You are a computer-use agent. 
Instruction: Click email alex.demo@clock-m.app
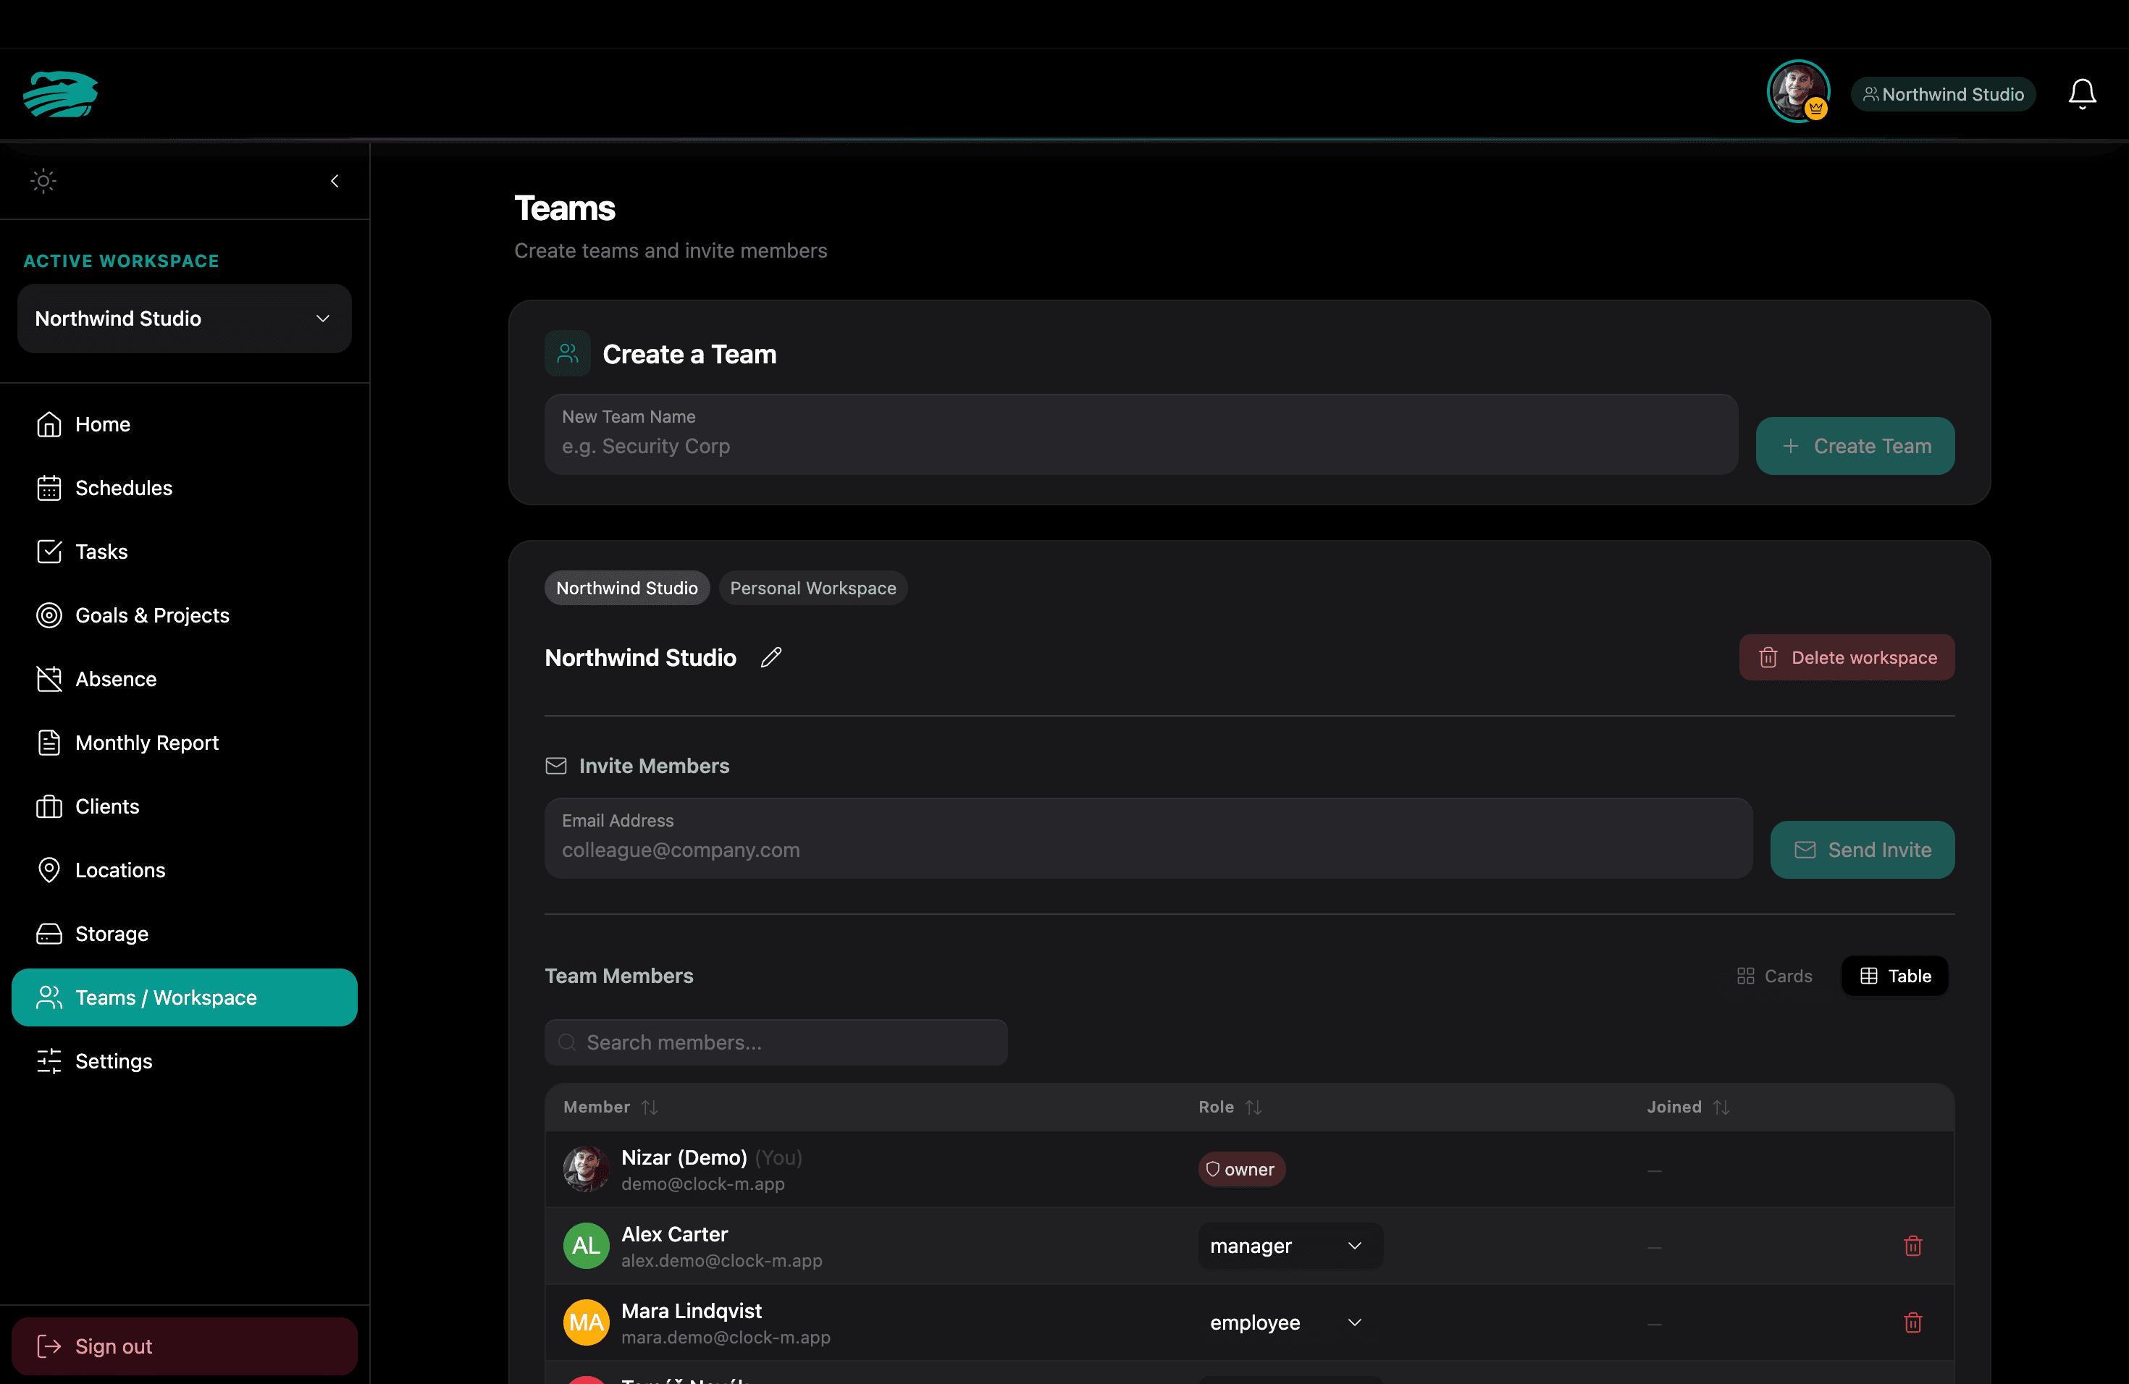click(722, 1261)
